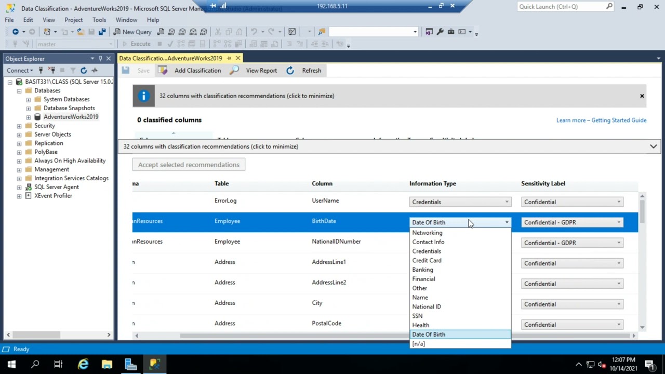Open Internet Explorer from the taskbar
This screenshot has width=665, height=374.
[83, 364]
